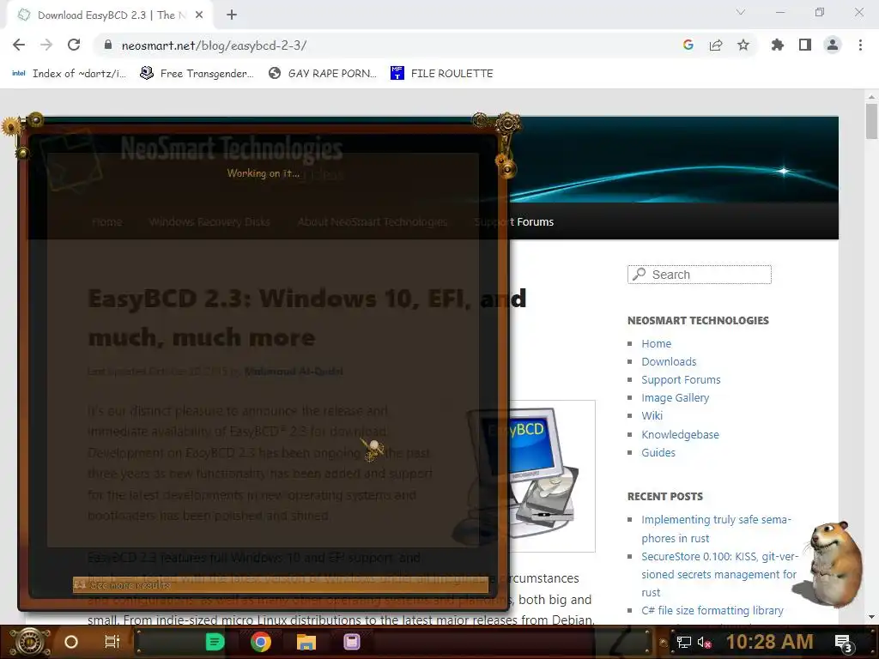This screenshot has height=659, width=879.
Task: Open the notification center icon
Action: point(844,644)
